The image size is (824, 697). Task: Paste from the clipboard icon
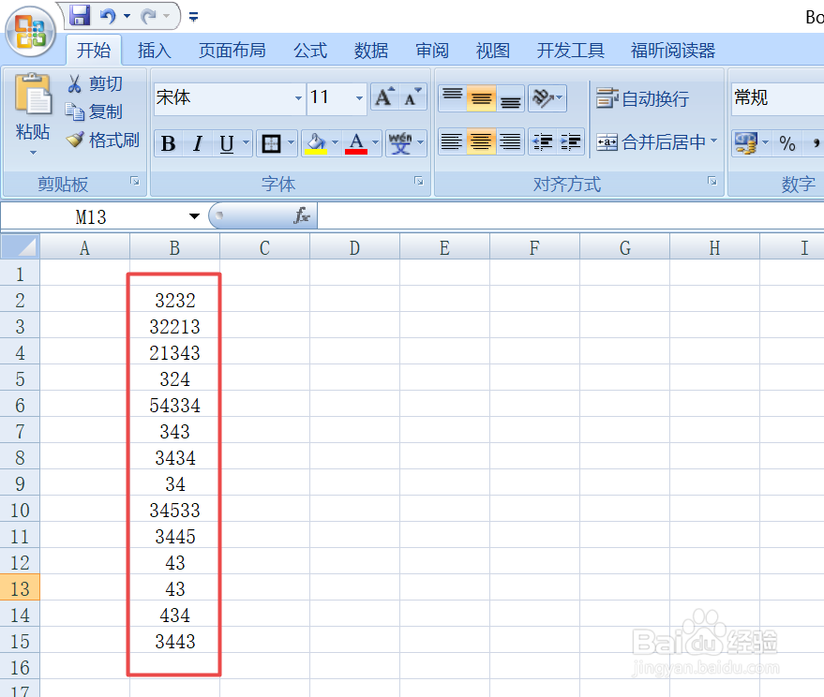(33, 94)
